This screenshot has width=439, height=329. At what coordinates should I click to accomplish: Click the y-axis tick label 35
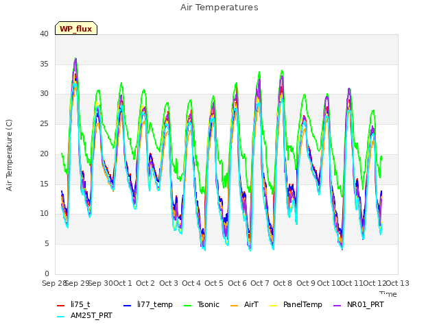coord(44,64)
